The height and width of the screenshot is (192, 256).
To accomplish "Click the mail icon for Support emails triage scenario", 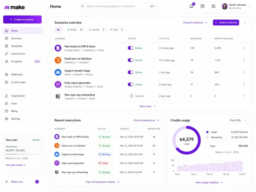I will click(58, 72).
